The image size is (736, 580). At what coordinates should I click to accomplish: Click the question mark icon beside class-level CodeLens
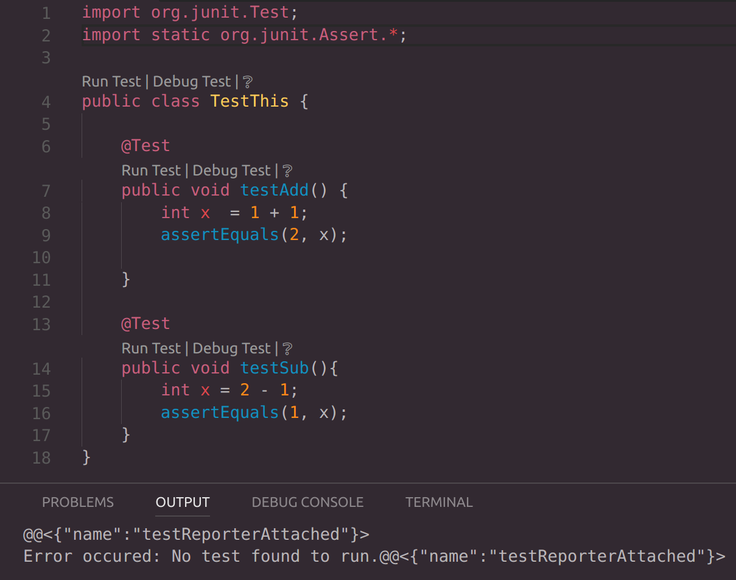(247, 81)
